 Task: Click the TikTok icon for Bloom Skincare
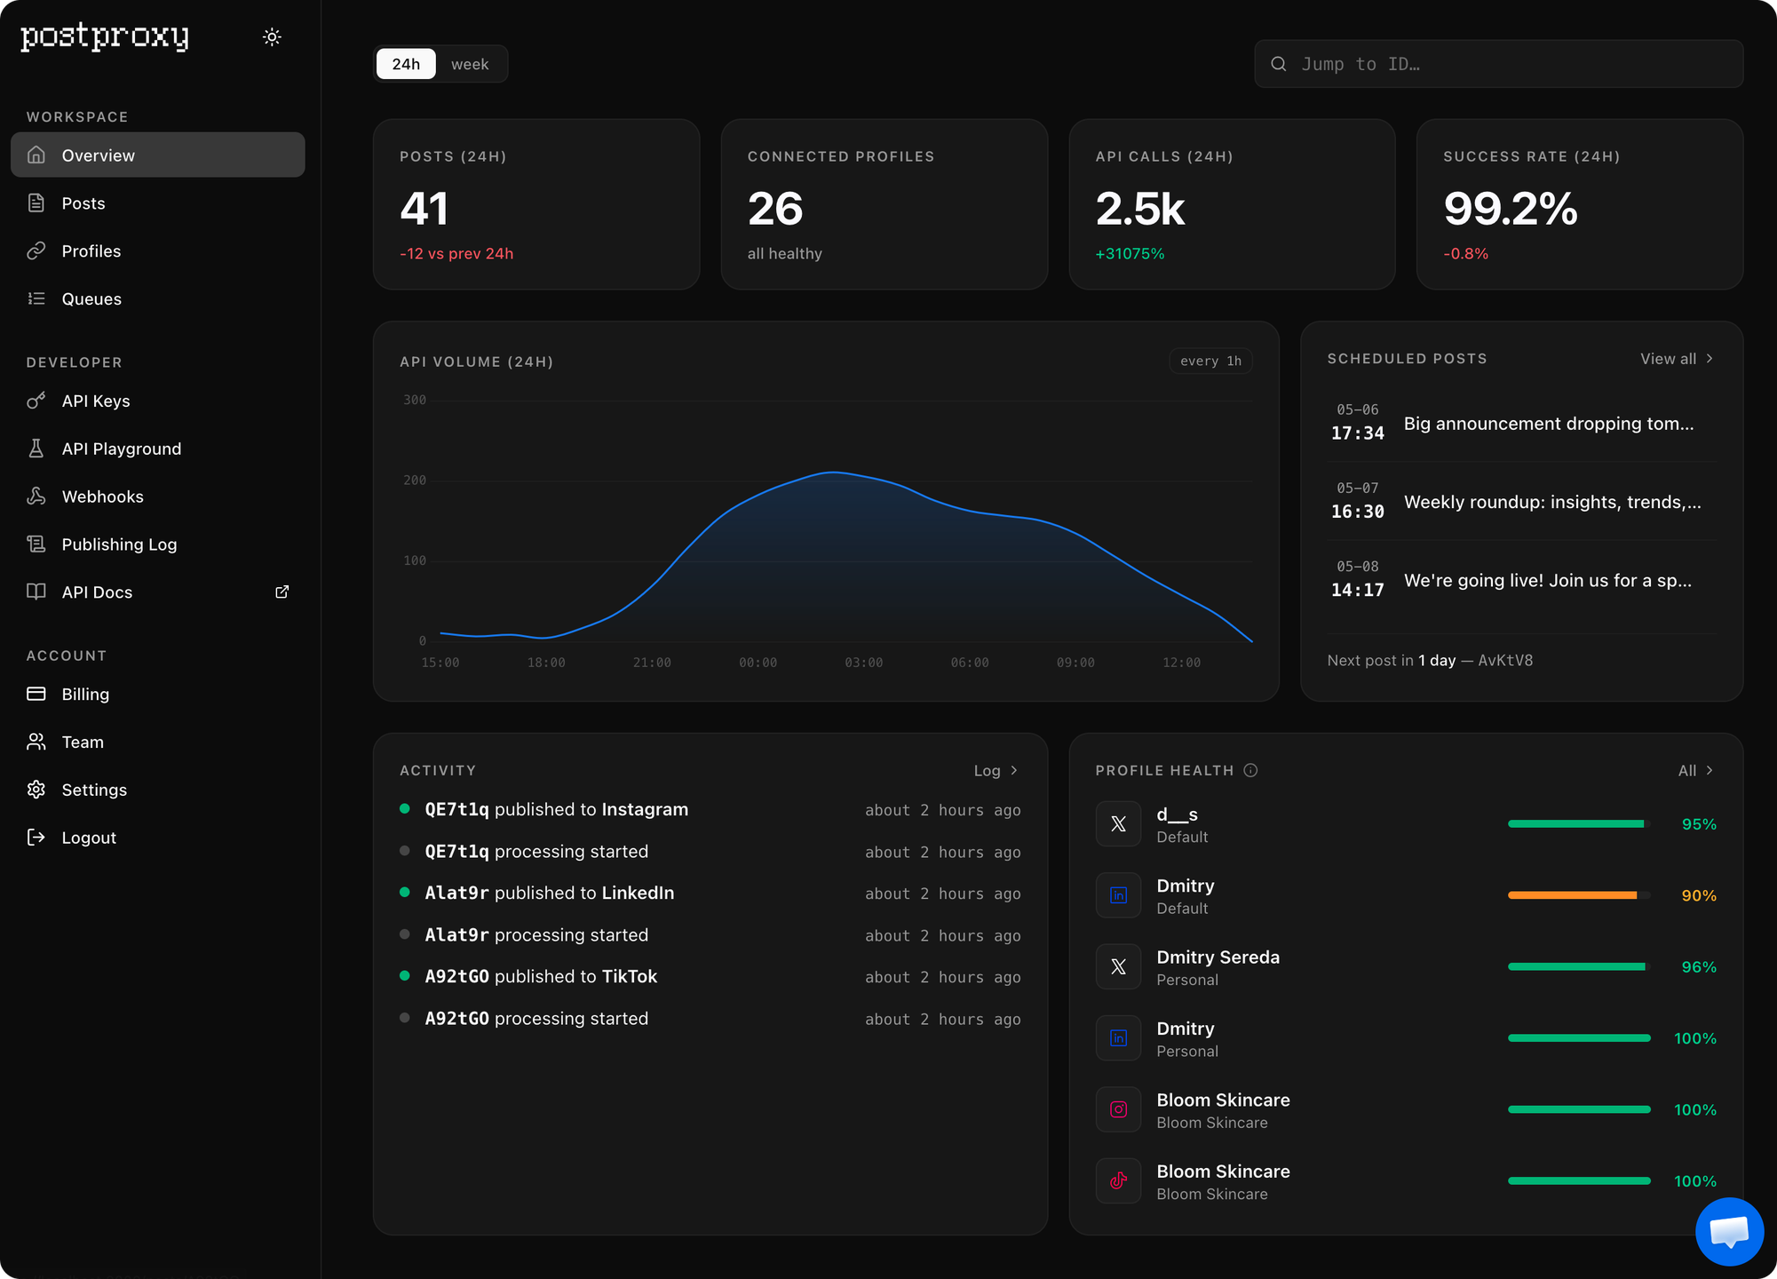tap(1118, 1180)
